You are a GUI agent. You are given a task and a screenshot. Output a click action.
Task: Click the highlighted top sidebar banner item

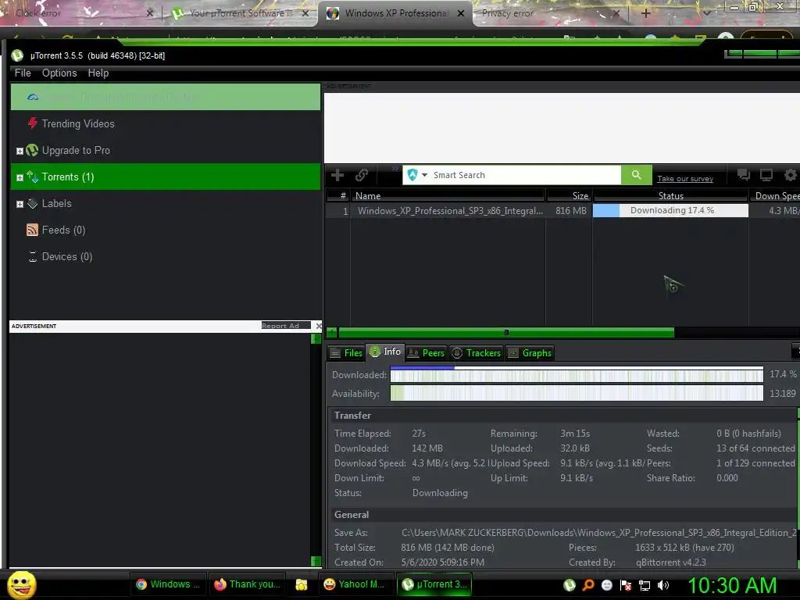[166, 96]
